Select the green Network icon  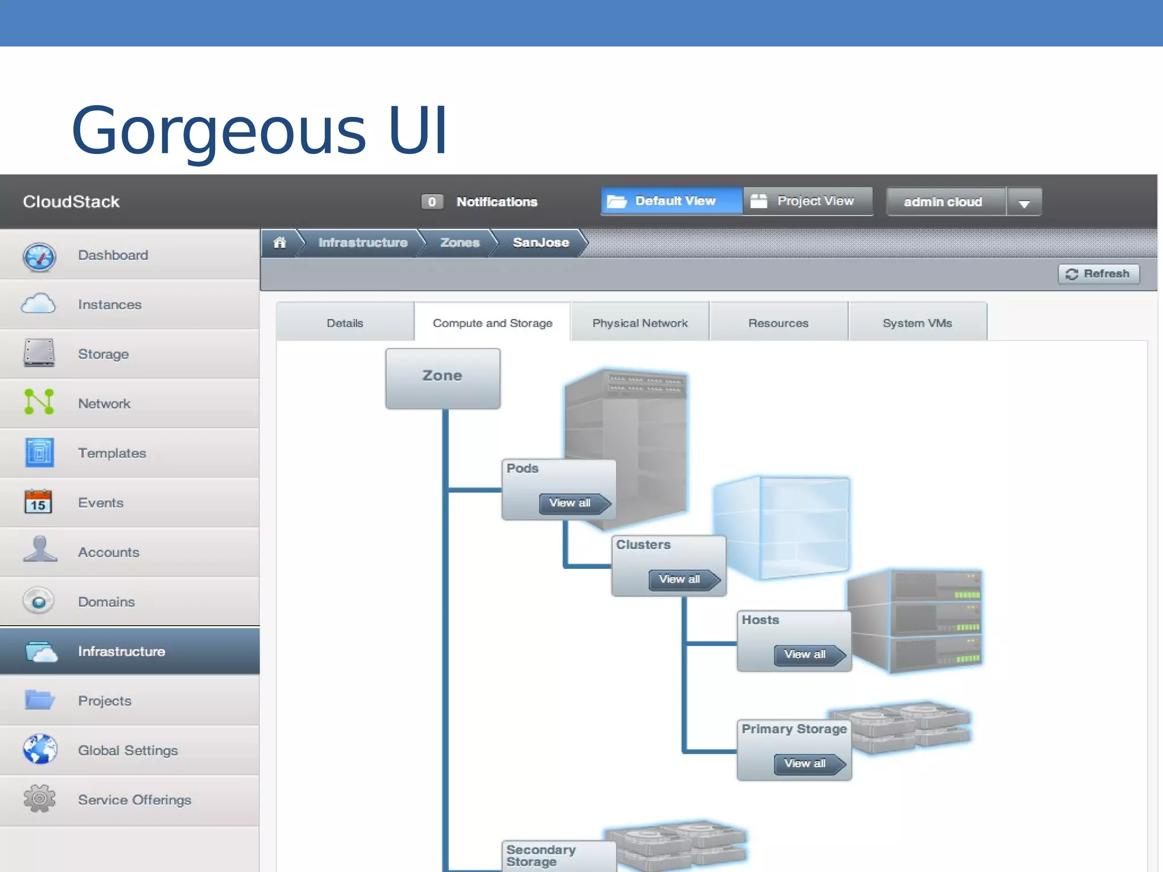pos(39,402)
